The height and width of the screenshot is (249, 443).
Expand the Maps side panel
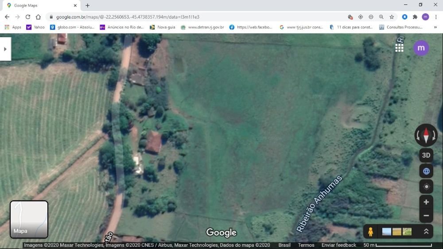[x=5, y=49]
